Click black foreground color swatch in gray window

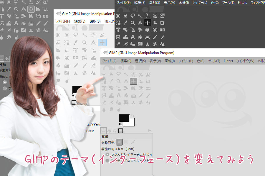point(124,118)
